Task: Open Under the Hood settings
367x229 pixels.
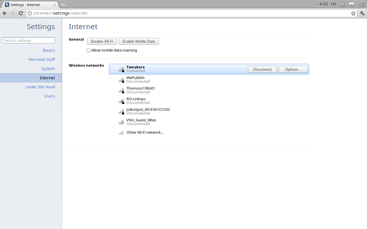Action: pos(40,87)
